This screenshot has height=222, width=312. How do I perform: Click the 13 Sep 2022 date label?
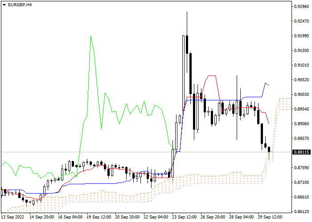[13, 217]
